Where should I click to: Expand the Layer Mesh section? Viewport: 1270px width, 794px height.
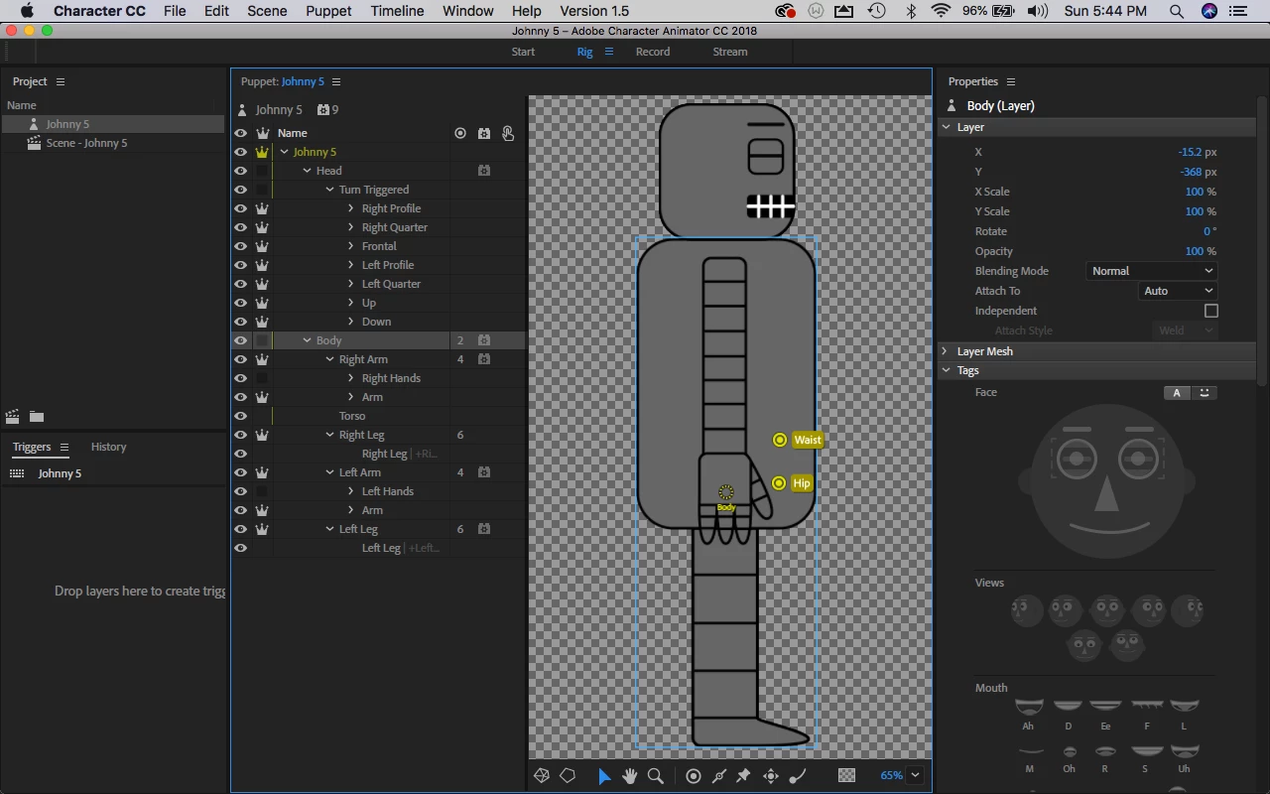tap(946, 351)
